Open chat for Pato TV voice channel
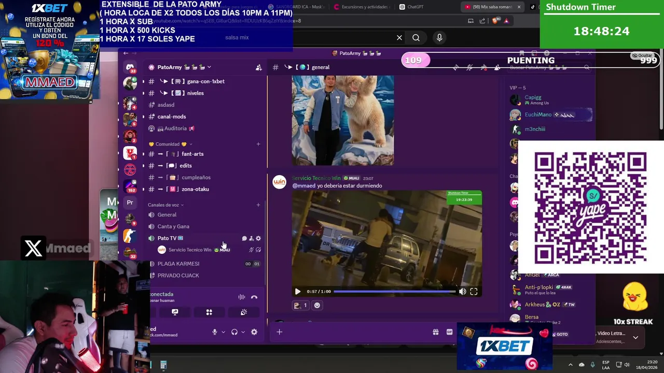 (x=244, y=238)
